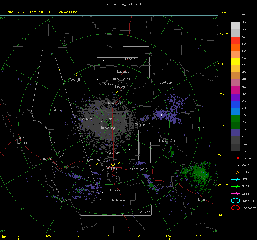Viewport: 257px width, 240px height.
Task: Click the yellow diamond marker above Calgary
Action: [x=113, y=164]
